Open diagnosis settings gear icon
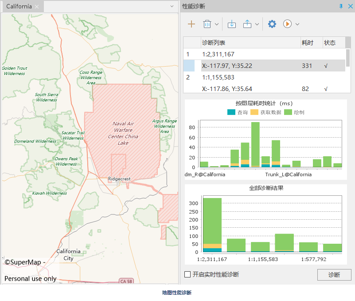Screen dimensions: 355x301 click(x=272, y=24)
